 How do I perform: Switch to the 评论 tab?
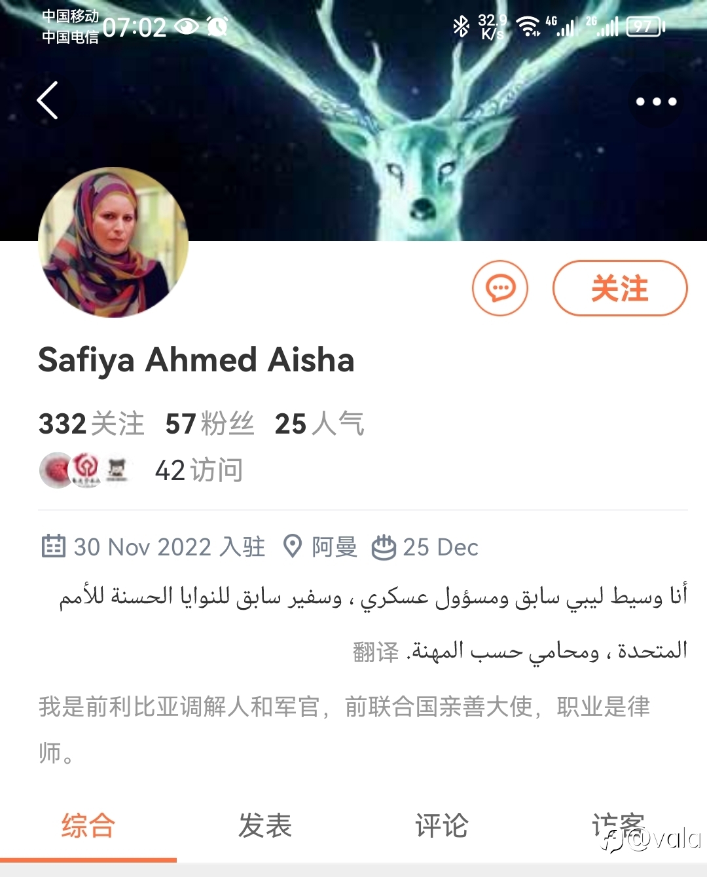pos(442,825)
